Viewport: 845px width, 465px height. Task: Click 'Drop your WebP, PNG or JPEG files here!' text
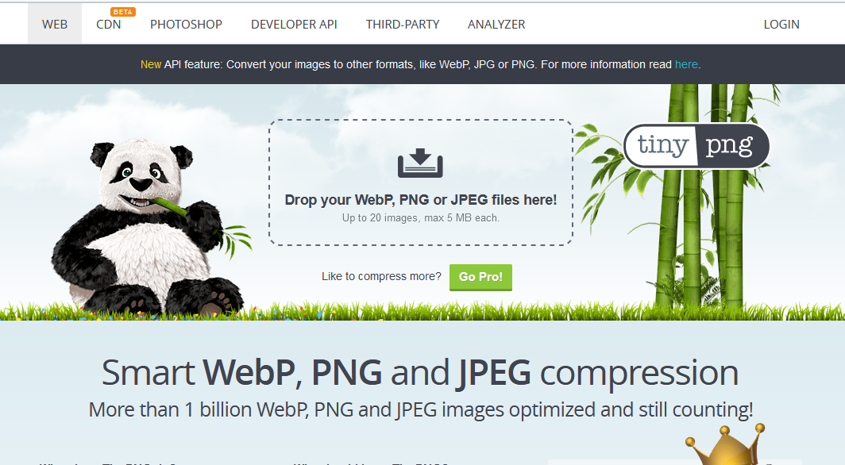[x=420, y=200]
